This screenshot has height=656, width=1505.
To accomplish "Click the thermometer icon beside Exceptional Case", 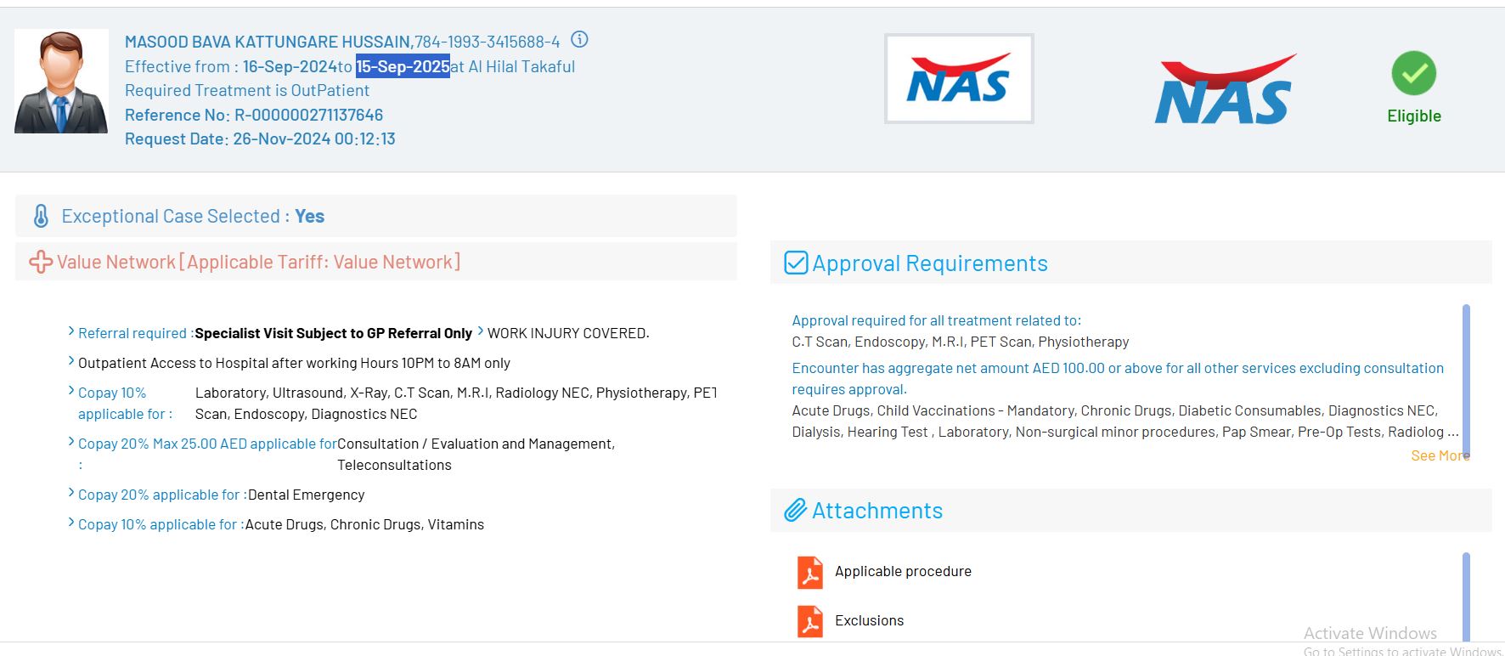I will (41, 216).
